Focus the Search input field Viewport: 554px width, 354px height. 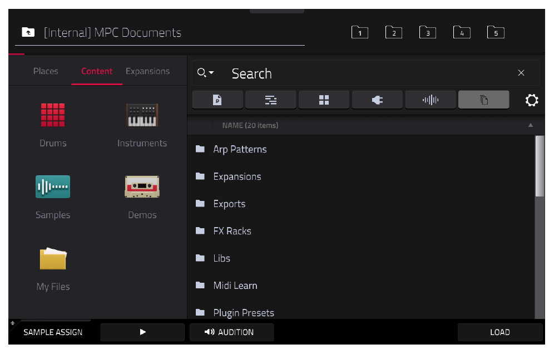coord(365,73)
